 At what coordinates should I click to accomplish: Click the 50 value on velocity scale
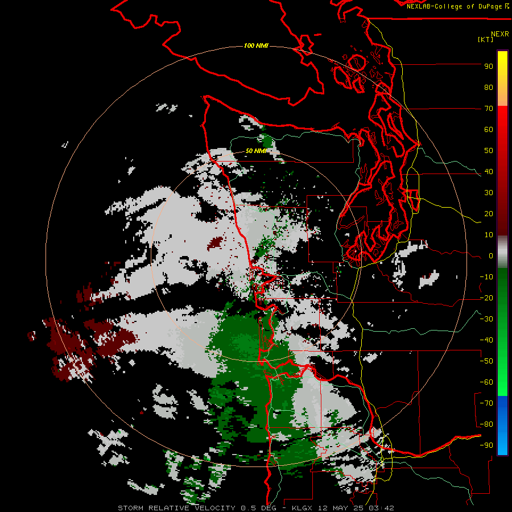click(x=489, y=151)
